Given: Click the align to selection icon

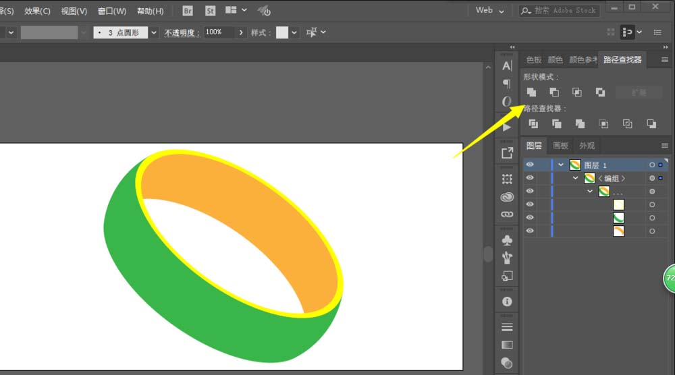Looking at the screenshot, I should pos(628,32).
